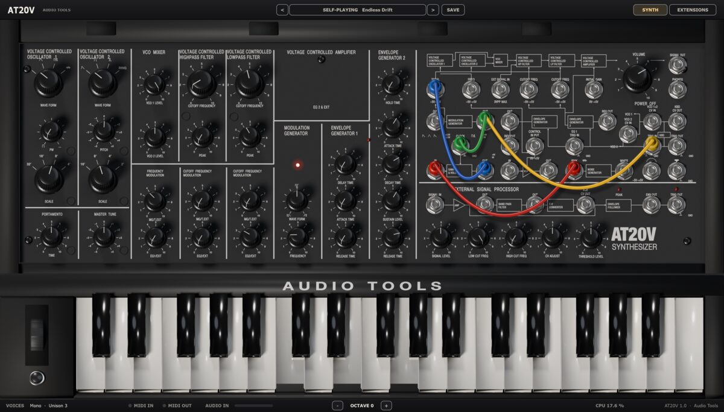Go to the next preset
Image resolution: width=724 pixels, height=412 pixels.
pos(433,10)
